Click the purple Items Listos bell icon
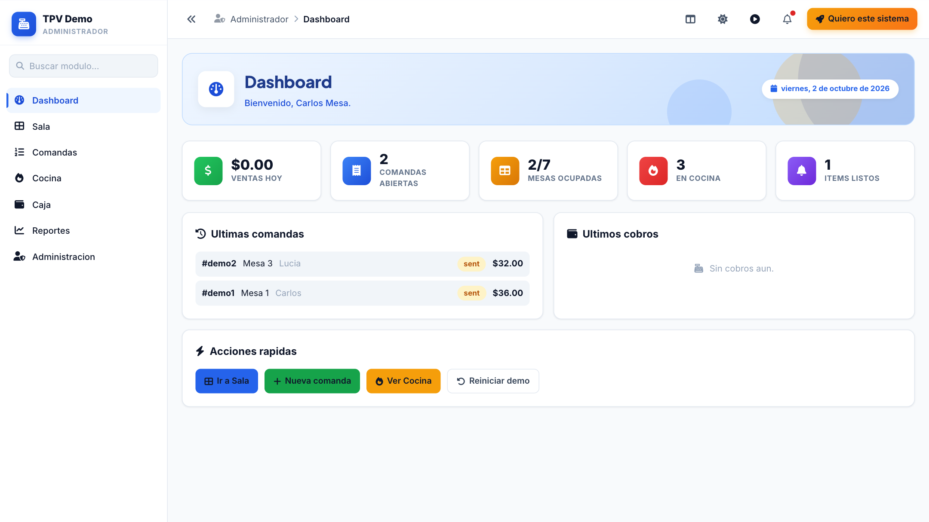The height and width of the screenshot is (522, 929). [802, 171]
